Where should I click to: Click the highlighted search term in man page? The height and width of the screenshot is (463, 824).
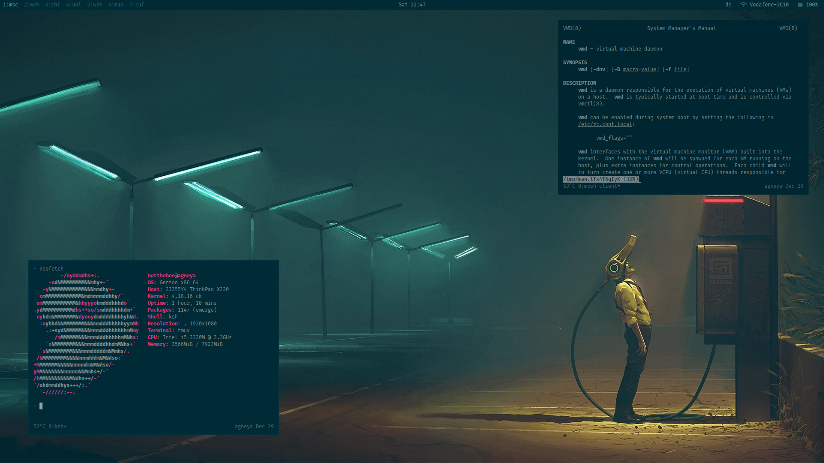601,179
